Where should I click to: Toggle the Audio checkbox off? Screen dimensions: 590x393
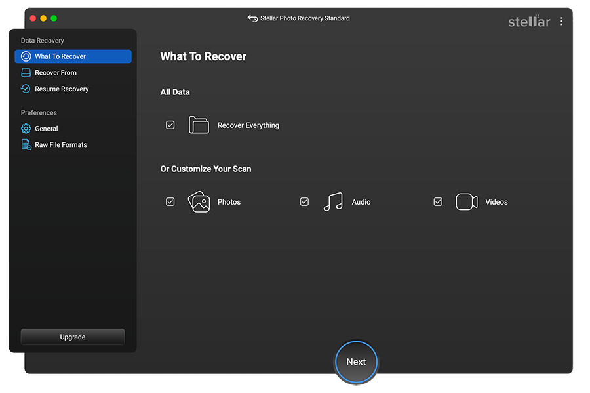[304, 201]
